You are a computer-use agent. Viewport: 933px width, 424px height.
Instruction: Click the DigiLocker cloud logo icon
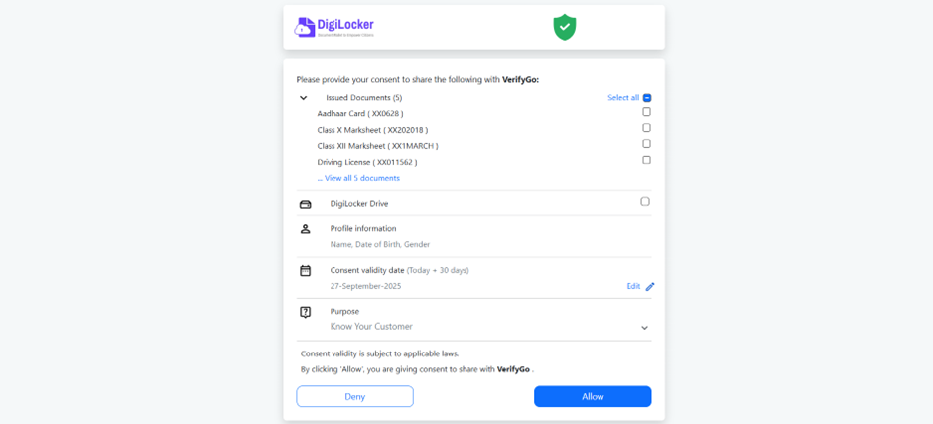(x=305, y=28)
